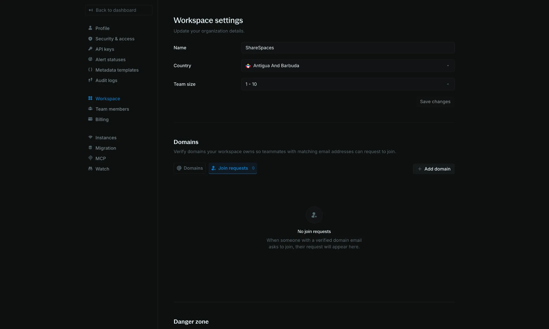Open Profile settings page

pos(102,28)
